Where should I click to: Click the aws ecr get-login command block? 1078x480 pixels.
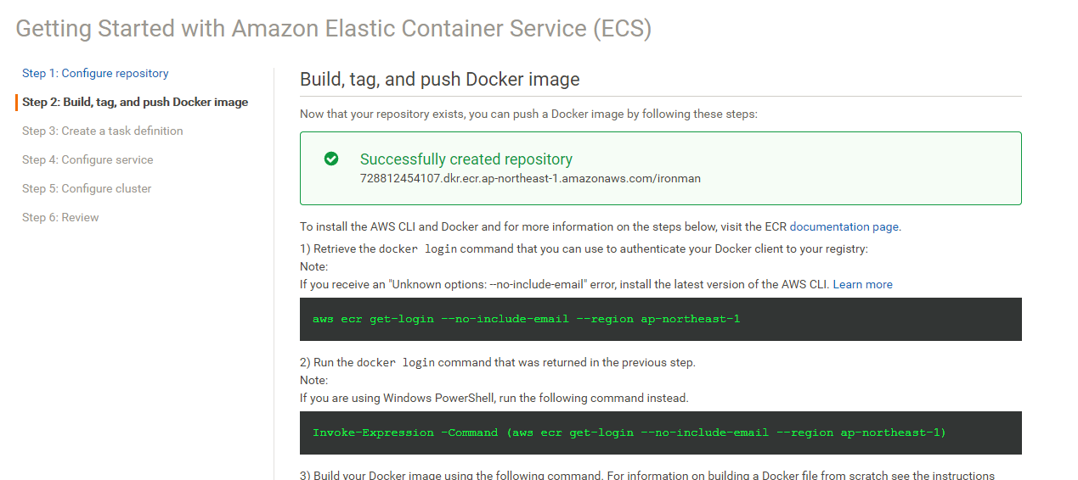click(x=660, y=319)
